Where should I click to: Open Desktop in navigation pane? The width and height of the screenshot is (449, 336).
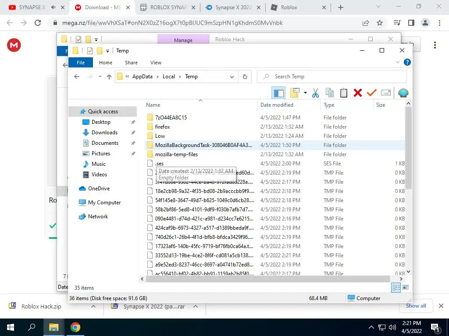coord(101,122)
